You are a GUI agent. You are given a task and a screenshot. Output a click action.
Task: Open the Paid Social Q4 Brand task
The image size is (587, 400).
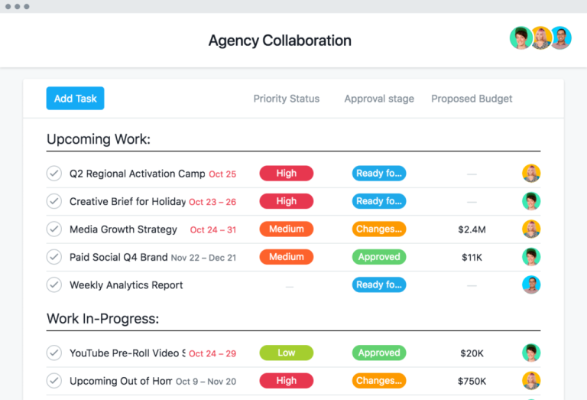click(118, 257)
